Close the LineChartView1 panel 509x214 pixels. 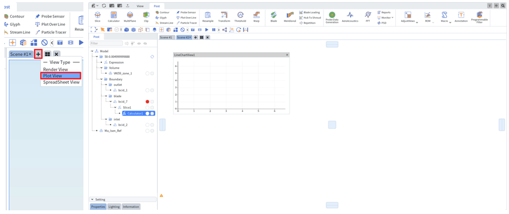(287, 55)
